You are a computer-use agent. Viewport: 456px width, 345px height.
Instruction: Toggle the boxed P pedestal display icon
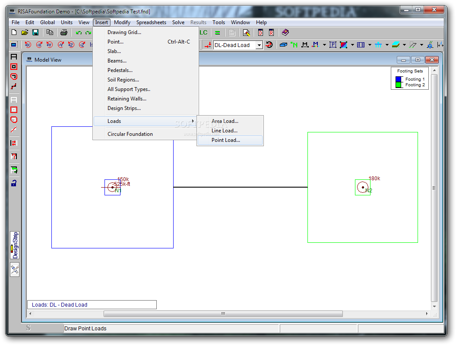pos(333,45)
